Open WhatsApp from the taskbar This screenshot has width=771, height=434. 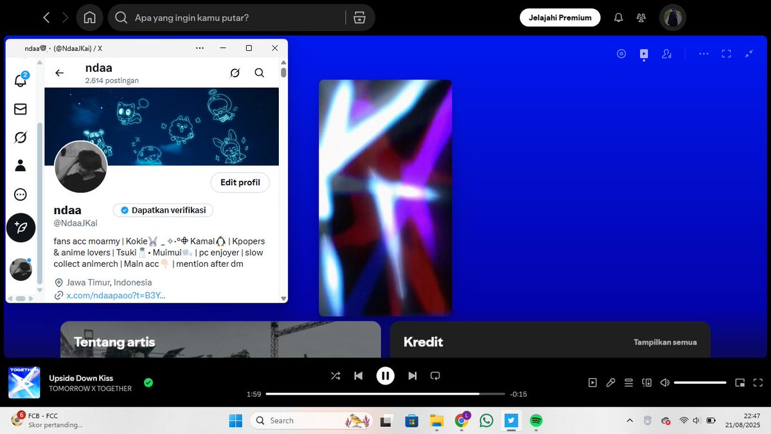[x=486, y=420]
